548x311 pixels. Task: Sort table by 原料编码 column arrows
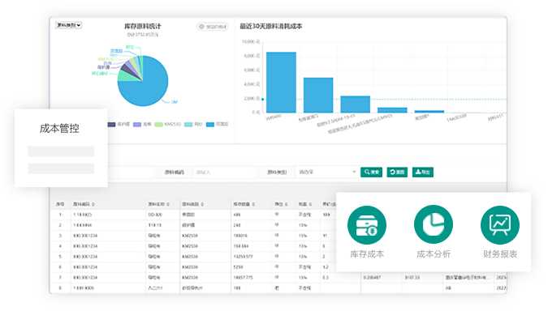[x=93, y=204]
